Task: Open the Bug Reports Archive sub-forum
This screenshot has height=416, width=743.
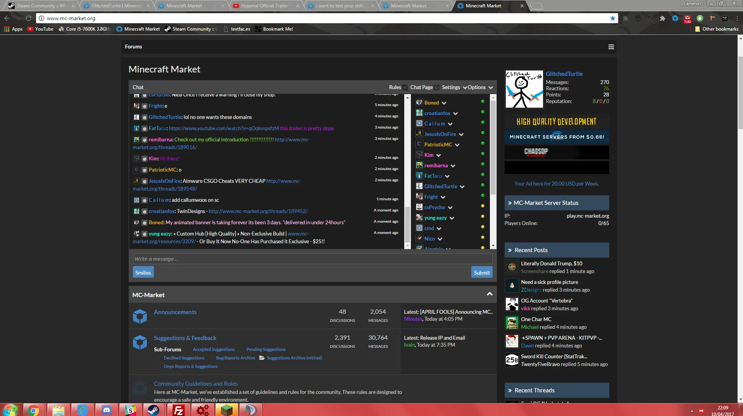Action: (236, 358)
